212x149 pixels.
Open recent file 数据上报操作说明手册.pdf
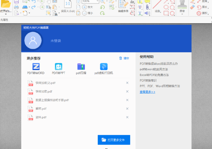coord(52,100)
